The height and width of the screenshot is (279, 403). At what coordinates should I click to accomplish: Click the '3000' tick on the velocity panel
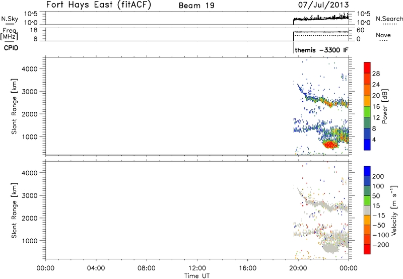point(30,195)
